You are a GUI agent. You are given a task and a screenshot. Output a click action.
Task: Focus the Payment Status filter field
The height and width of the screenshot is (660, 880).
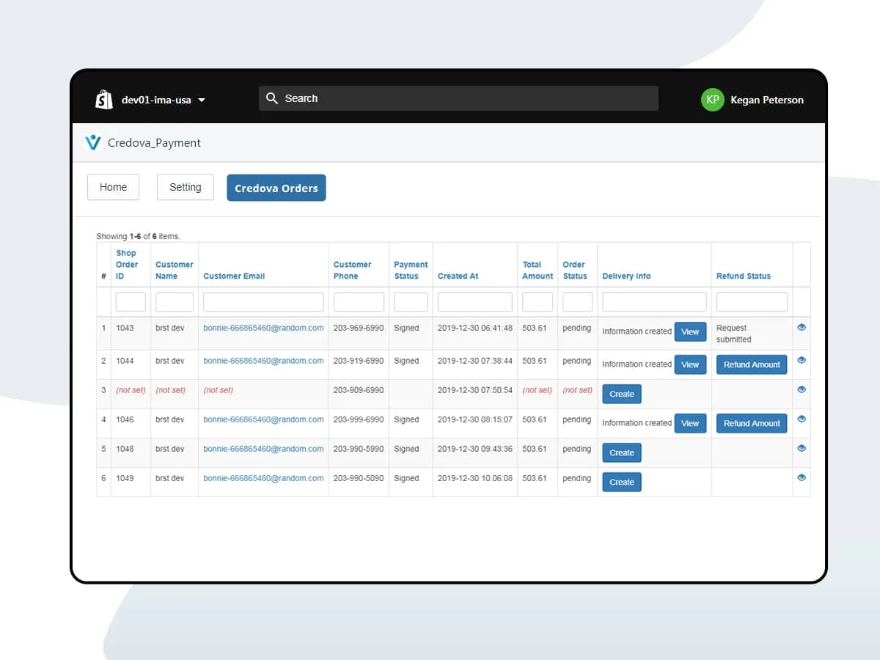tap(411, 301)
